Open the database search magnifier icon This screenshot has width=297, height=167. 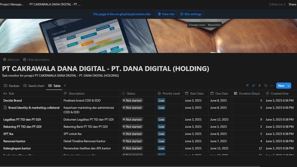(266, 86)
